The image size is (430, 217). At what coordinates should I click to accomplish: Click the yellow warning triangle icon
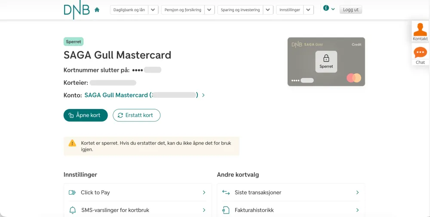(72, 143)
